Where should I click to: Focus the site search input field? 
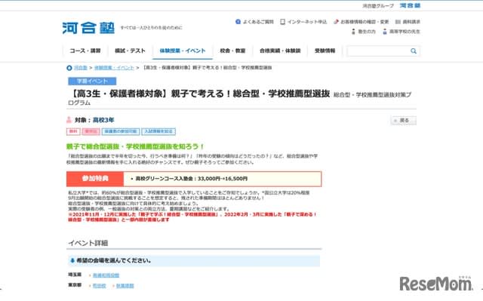tap(378, 51)
